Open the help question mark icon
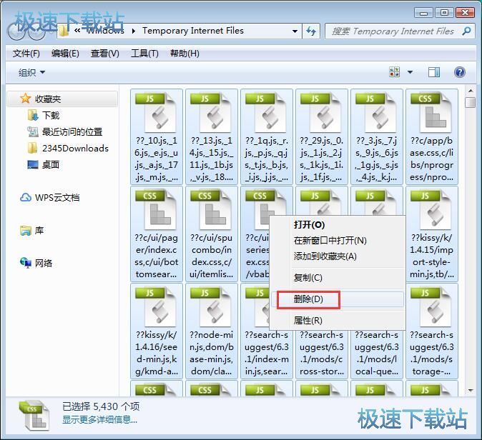This screenshot has width=482, height=440. pyautogui.click(x=460, y=72)
